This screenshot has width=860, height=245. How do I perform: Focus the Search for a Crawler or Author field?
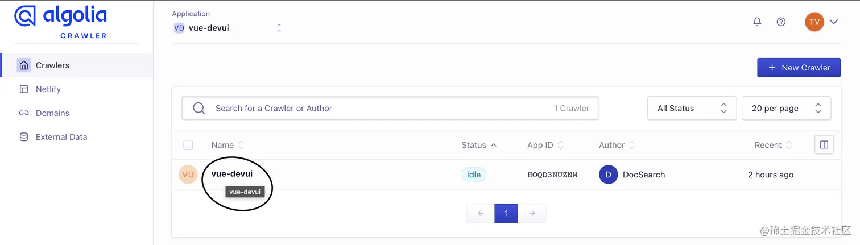coord(390,108)
